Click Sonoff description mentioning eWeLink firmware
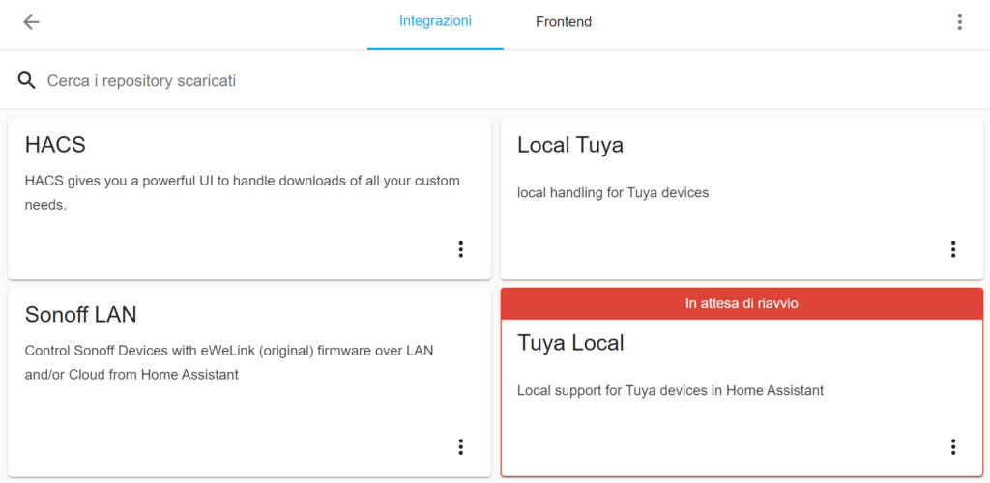Screen dimensions: 990x483 229,362
